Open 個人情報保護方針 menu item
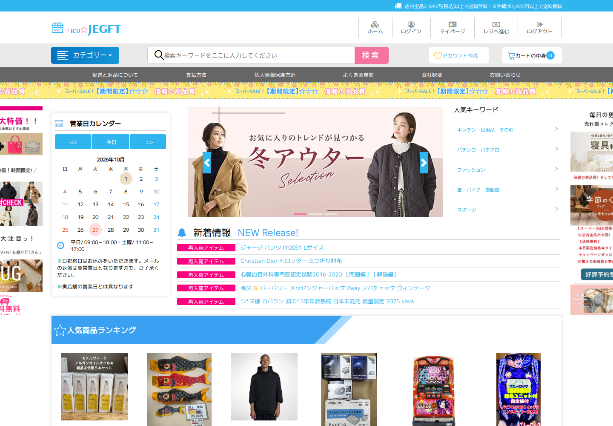The width and height of the screenshot is (613, 426). tap(275, 75)
